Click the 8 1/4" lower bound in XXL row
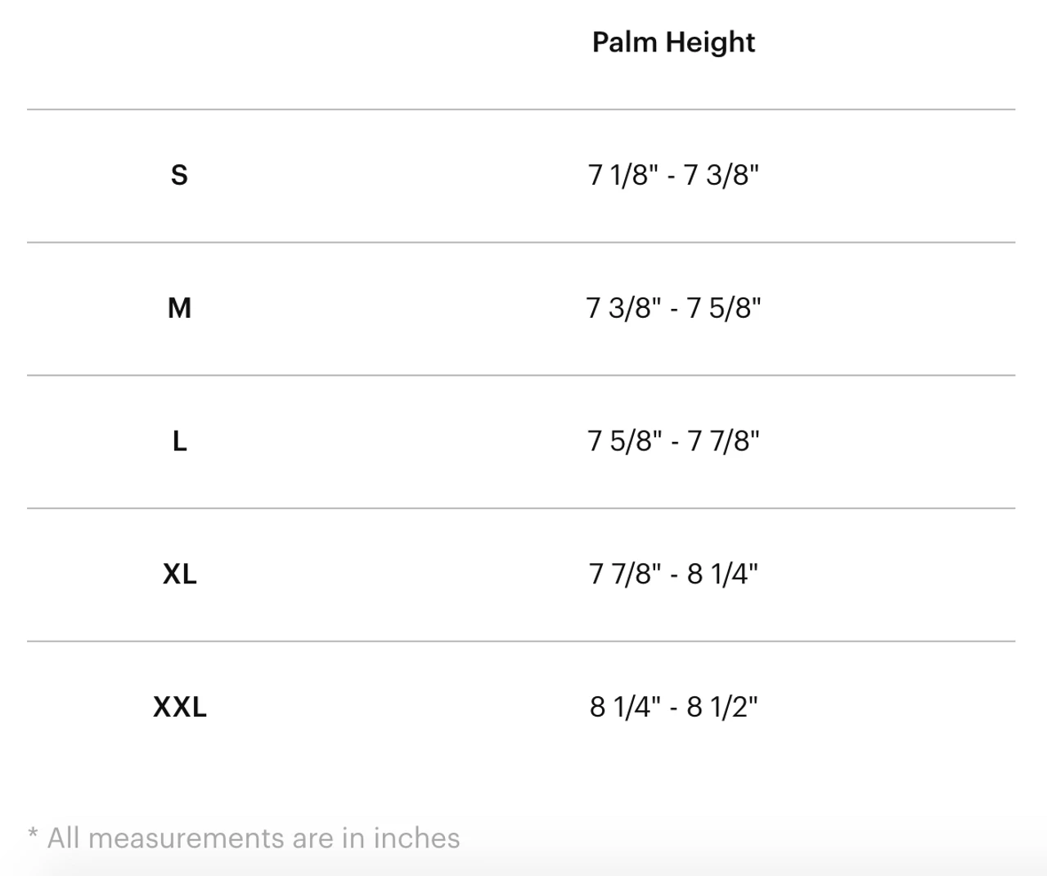Screen dimensions: 1047x876 pos(625,707)
